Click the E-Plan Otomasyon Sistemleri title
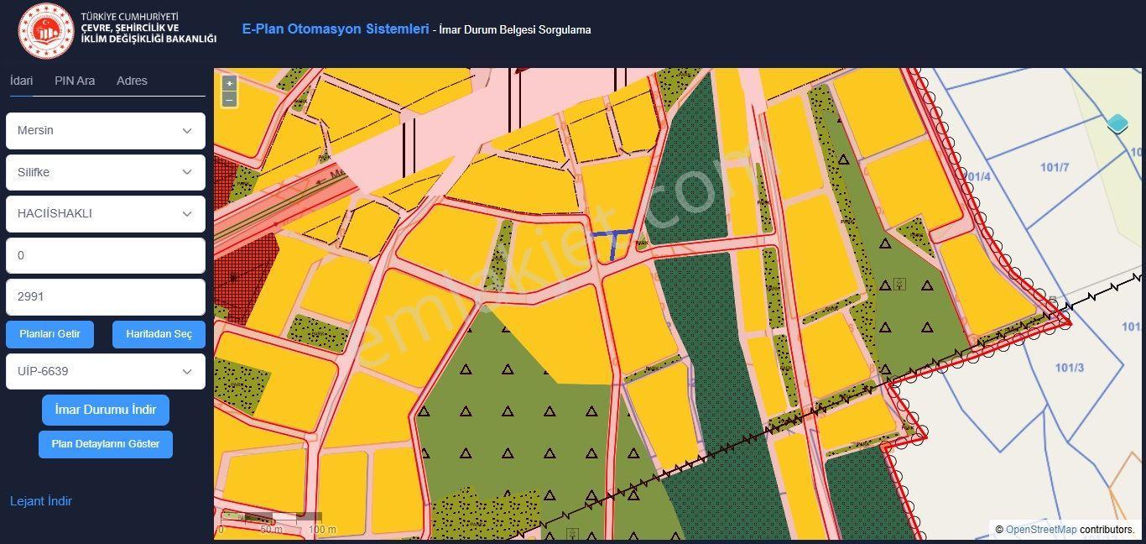Image resolution: width=1146 pixels, height=544 pixels. coord(336,29)
